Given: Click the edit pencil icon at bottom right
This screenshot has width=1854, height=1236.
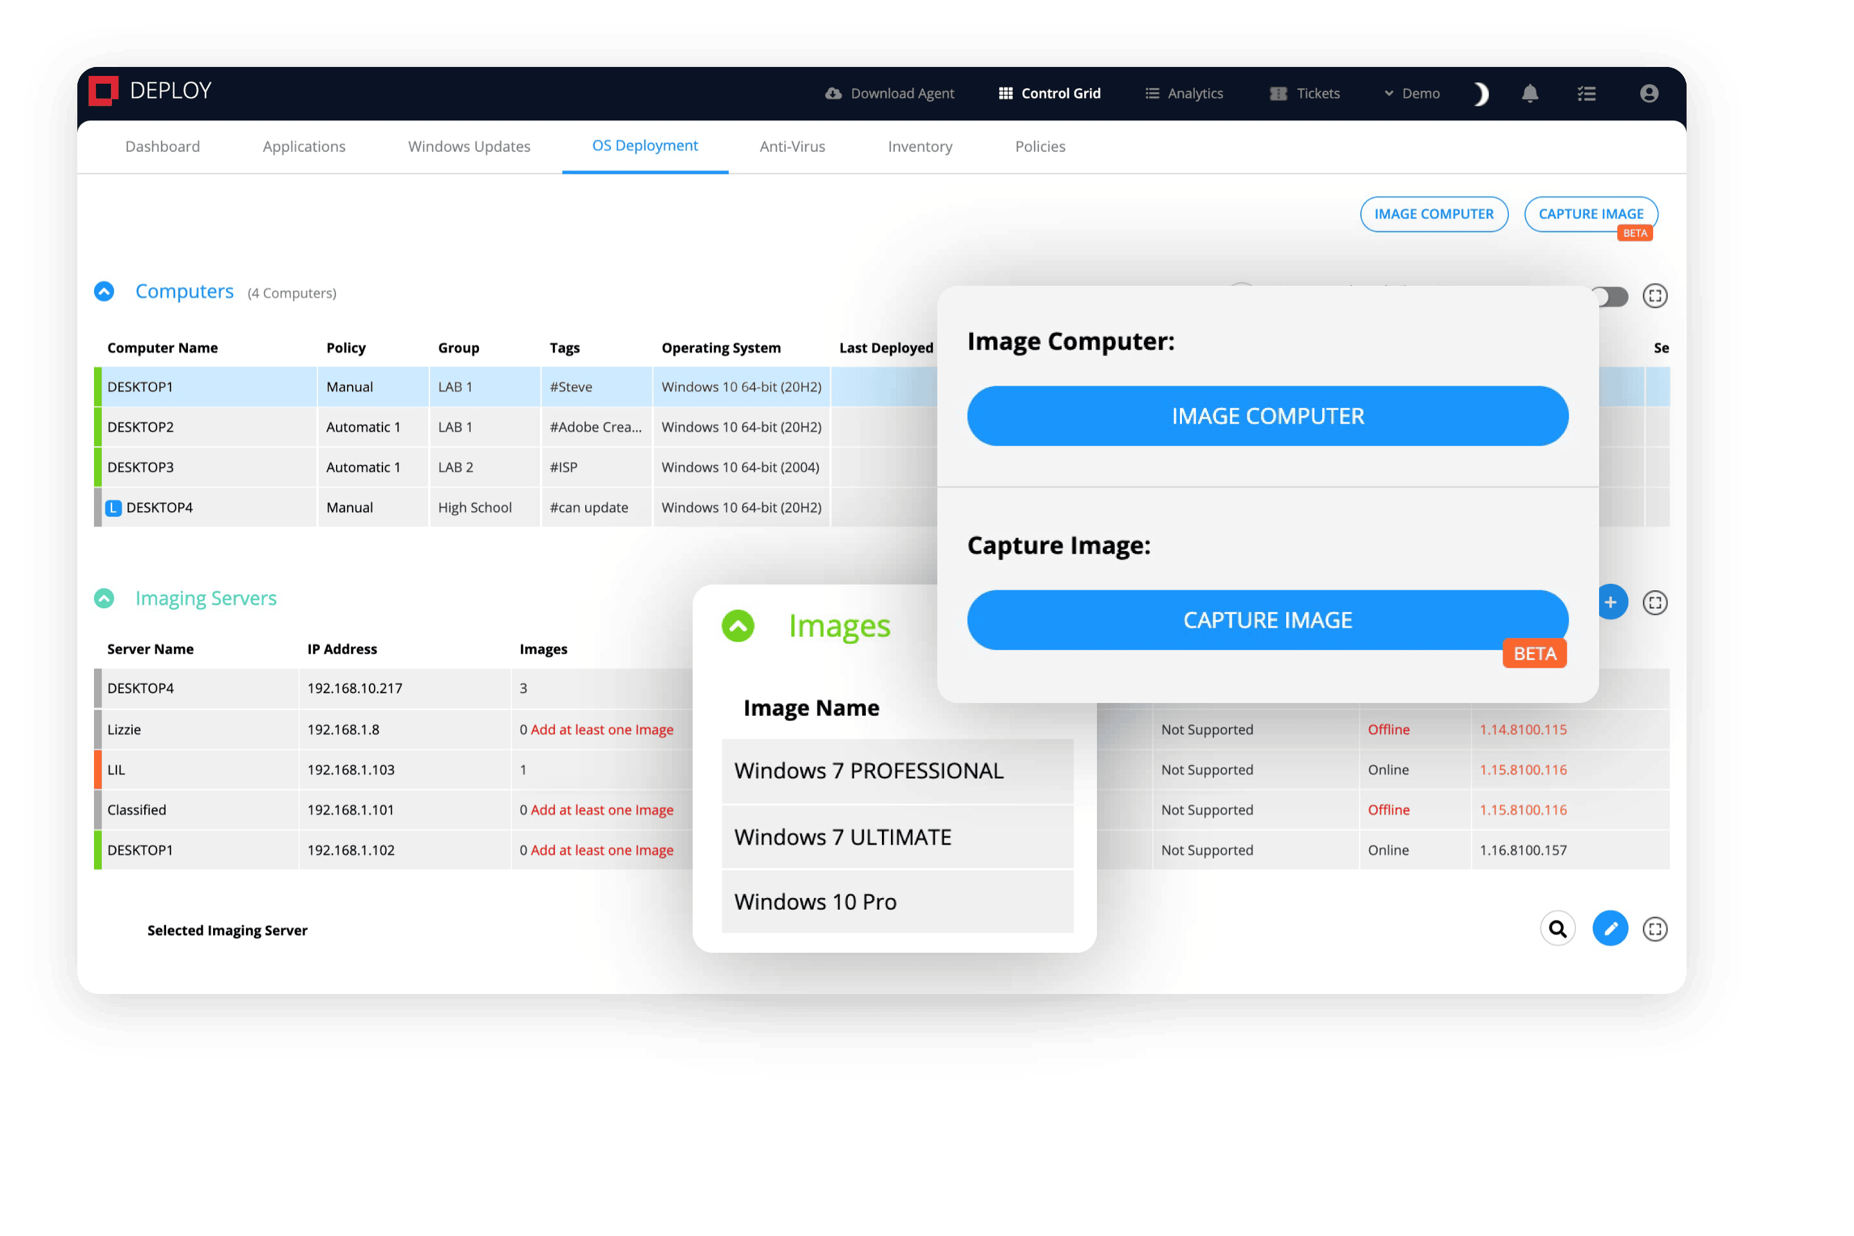Looking at the screenshot, I should 1611,928.
